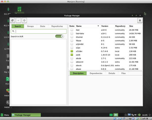Switch to the Groups tab
The width and height of the screenshot is (152, 120).
(30, 26)
